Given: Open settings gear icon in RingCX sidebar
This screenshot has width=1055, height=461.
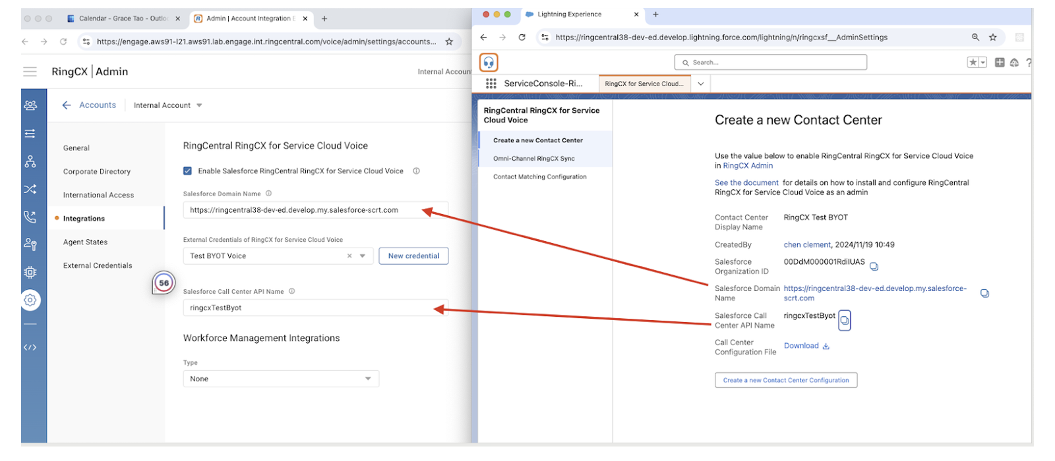Looking at the screenshot, I should point(30,300).
